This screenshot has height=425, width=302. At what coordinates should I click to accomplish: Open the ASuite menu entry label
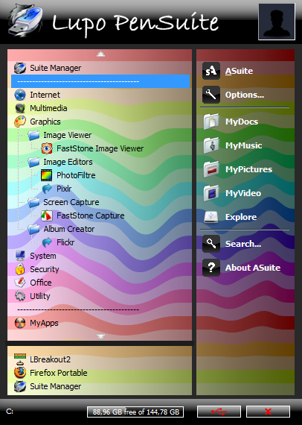(240, 71)
